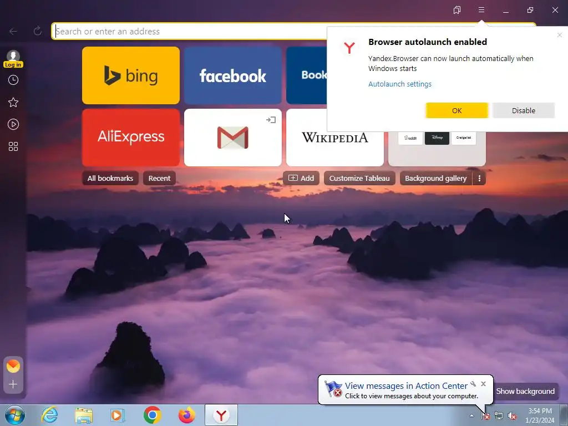Click wrench icon in Action Center balloon
Image resolution: width=568 pixels, height=426 pixels.
coord(473,384)
